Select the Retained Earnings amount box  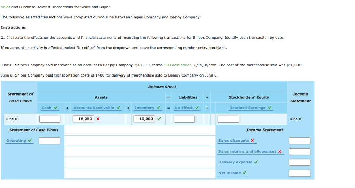[x=228, y=119]
